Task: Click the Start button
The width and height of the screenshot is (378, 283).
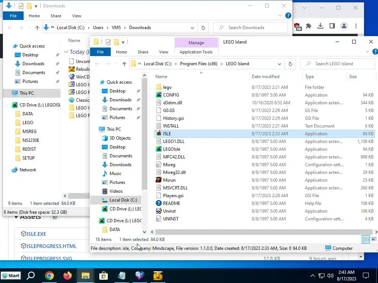Action: point(11,276)
